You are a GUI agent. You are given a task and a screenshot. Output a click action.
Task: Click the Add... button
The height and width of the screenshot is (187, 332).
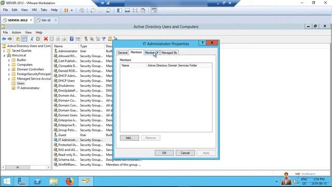129,138
